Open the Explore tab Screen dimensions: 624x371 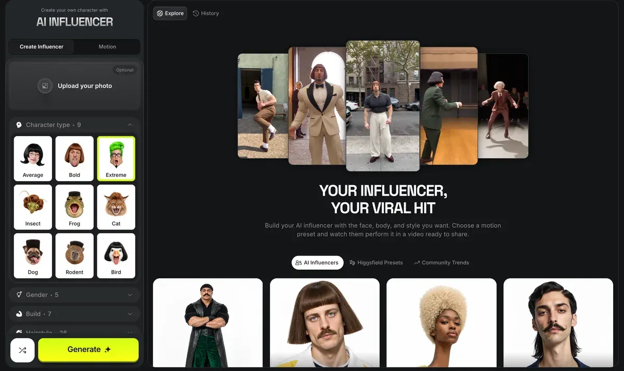(x=170, y=14)
